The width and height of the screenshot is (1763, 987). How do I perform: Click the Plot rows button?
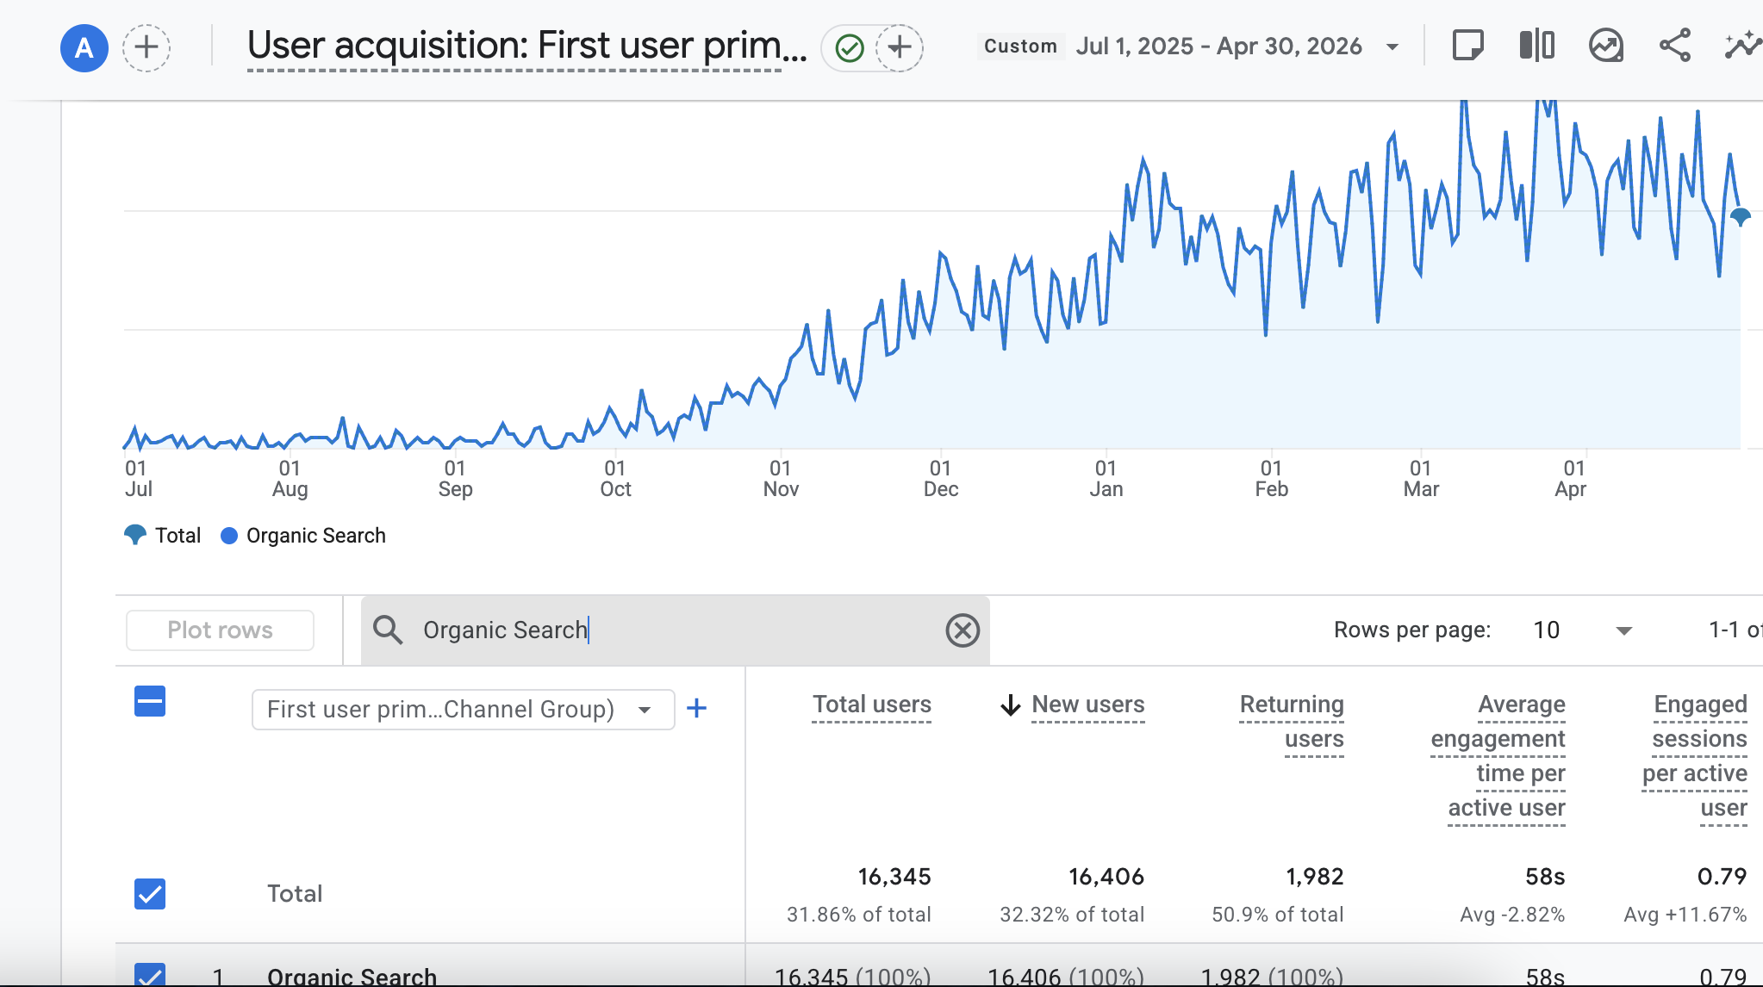click(x=220, y=630)
